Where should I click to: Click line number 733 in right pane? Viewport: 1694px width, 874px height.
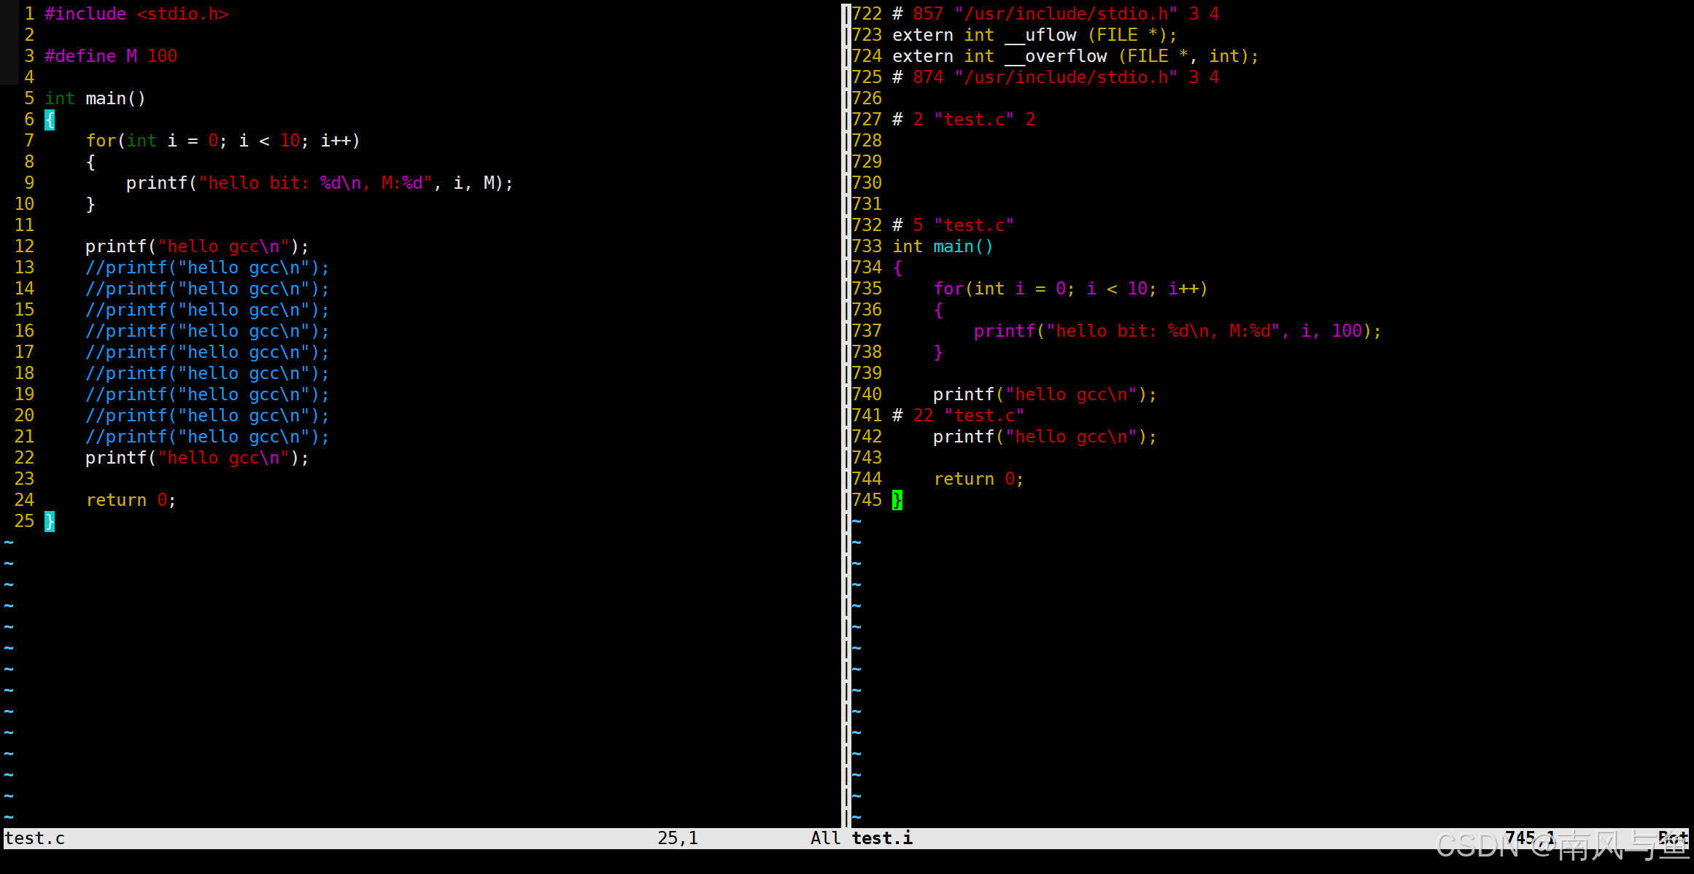coord(867,246)
